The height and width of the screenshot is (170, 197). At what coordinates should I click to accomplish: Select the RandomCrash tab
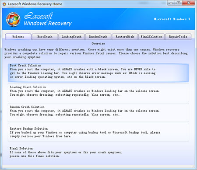[98, 37]
